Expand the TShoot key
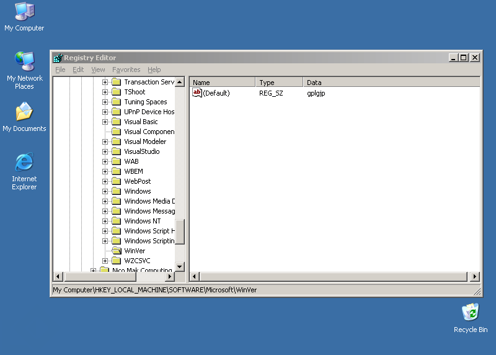496x355 pixels. click(x=105, y=92)
